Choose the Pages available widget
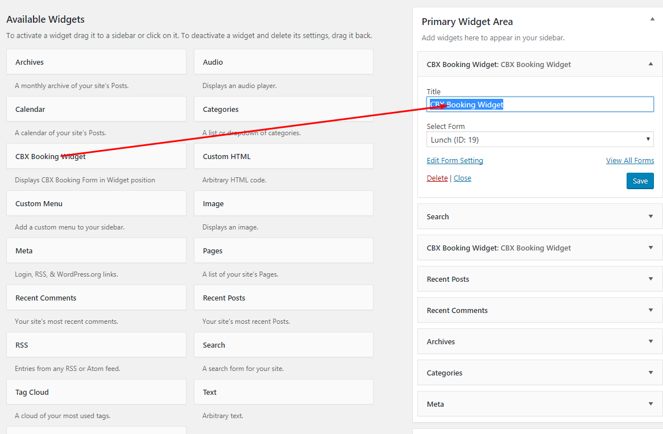663x434 pixels. (x=284, y=251)
